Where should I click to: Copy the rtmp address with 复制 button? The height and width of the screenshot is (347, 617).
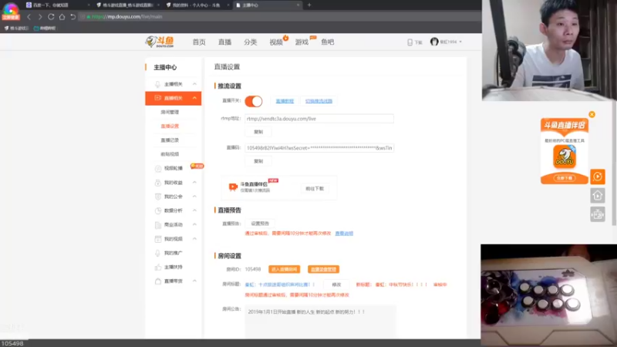[x=258, y=132]
